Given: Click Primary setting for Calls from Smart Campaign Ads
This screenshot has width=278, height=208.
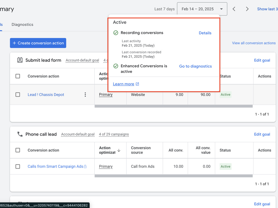Looking at the screenshot, I should (x=106, y=166).
